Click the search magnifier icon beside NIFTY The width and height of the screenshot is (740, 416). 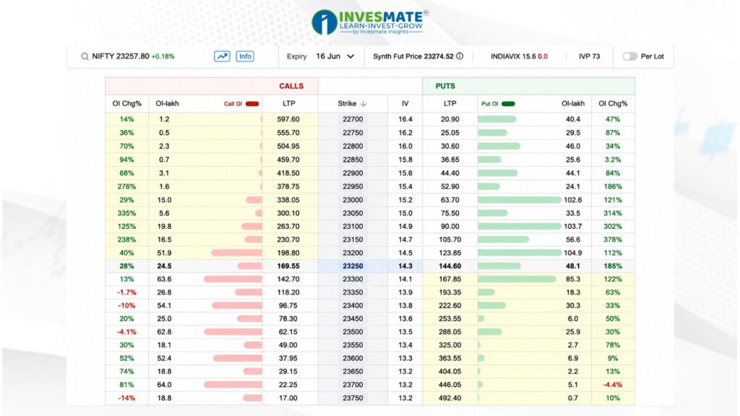click(85, 56)
